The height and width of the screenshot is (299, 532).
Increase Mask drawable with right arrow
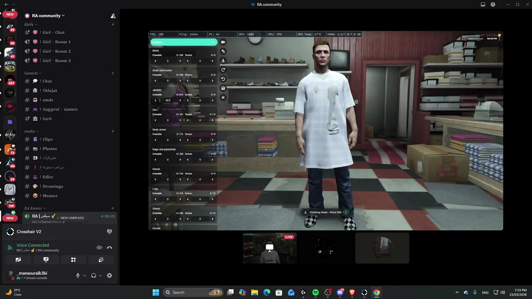180,61
